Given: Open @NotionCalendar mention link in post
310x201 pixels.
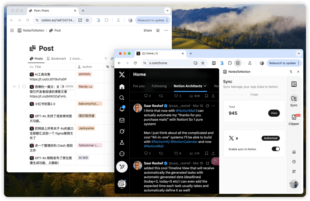Looking at the screenshot, I should [184, 142].
